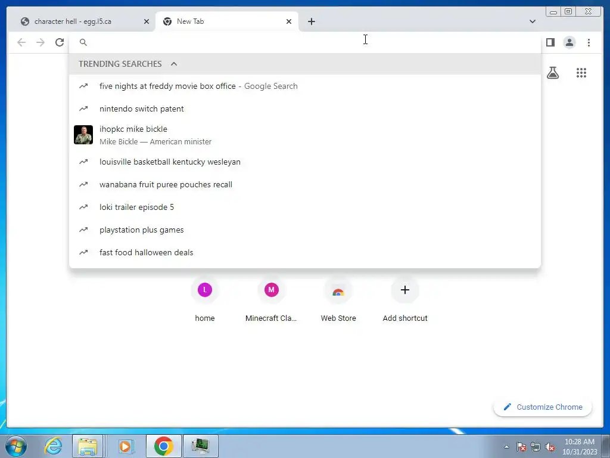Image resolution: width=610 pixels, height=458 pixels.
Task: Click the browser back arrow
Action: 21,42
